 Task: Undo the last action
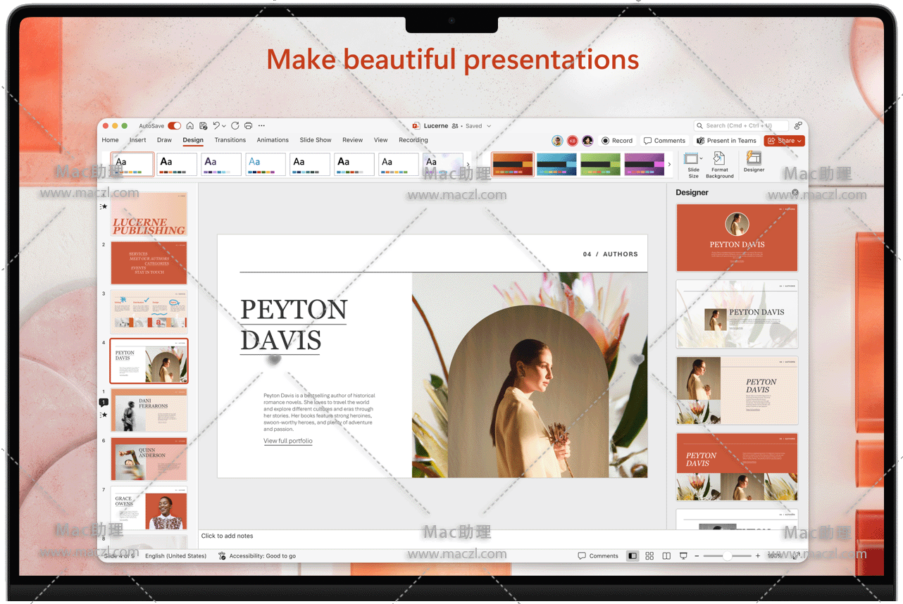216,126
